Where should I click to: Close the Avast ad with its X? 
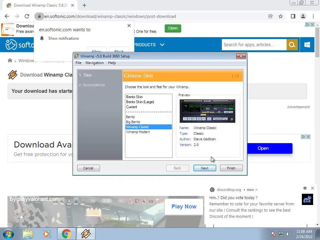(x=308, y=137)
